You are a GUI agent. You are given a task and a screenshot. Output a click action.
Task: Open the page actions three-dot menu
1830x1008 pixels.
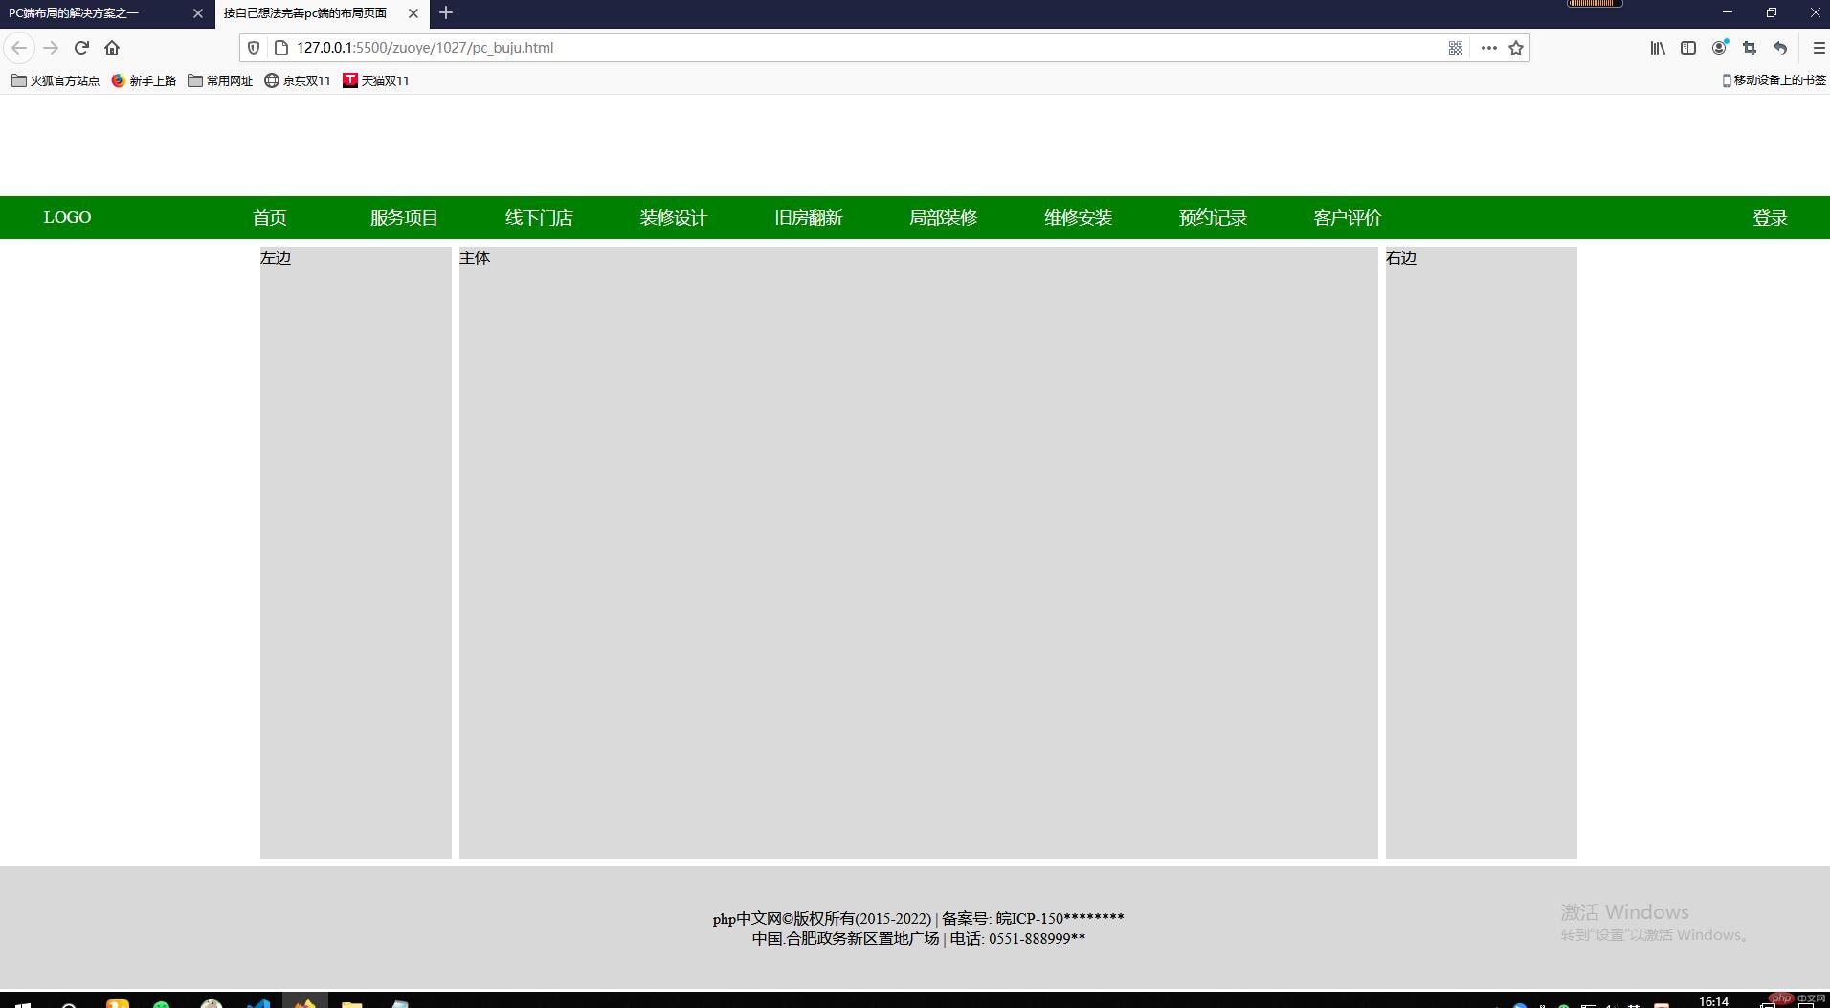pyautogui.click(x=1488, y=48)
